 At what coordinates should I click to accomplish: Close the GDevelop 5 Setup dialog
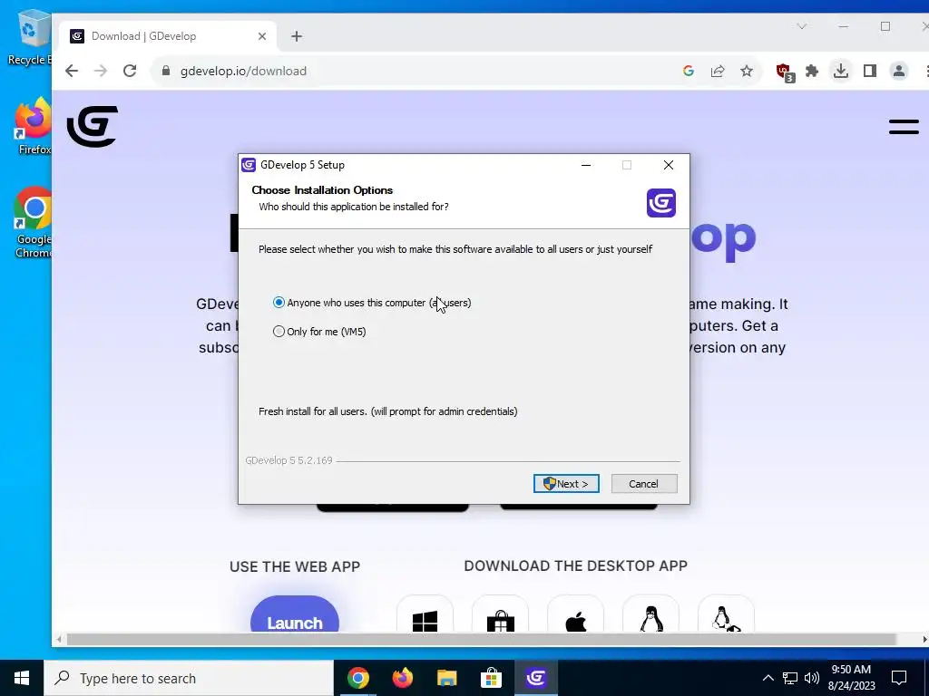[669, 165]
